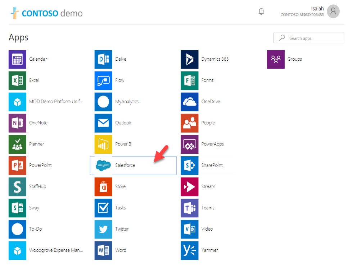Screen dimensions: 353x273
Task: Click the SharePoint label link
Action: (212, 165)
